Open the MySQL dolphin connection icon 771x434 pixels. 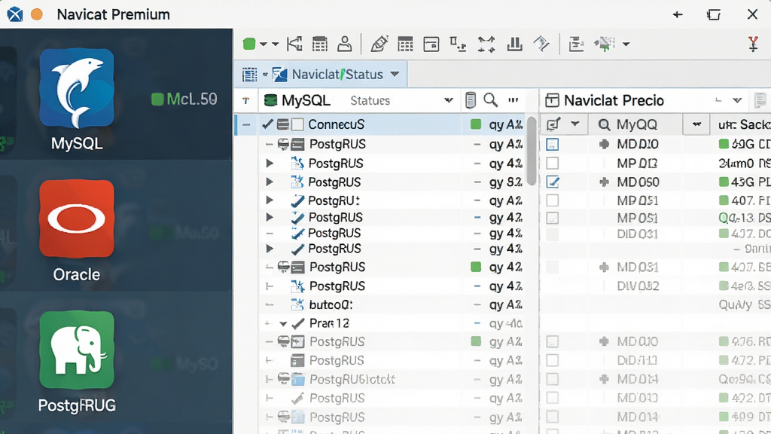coord(77,88)
